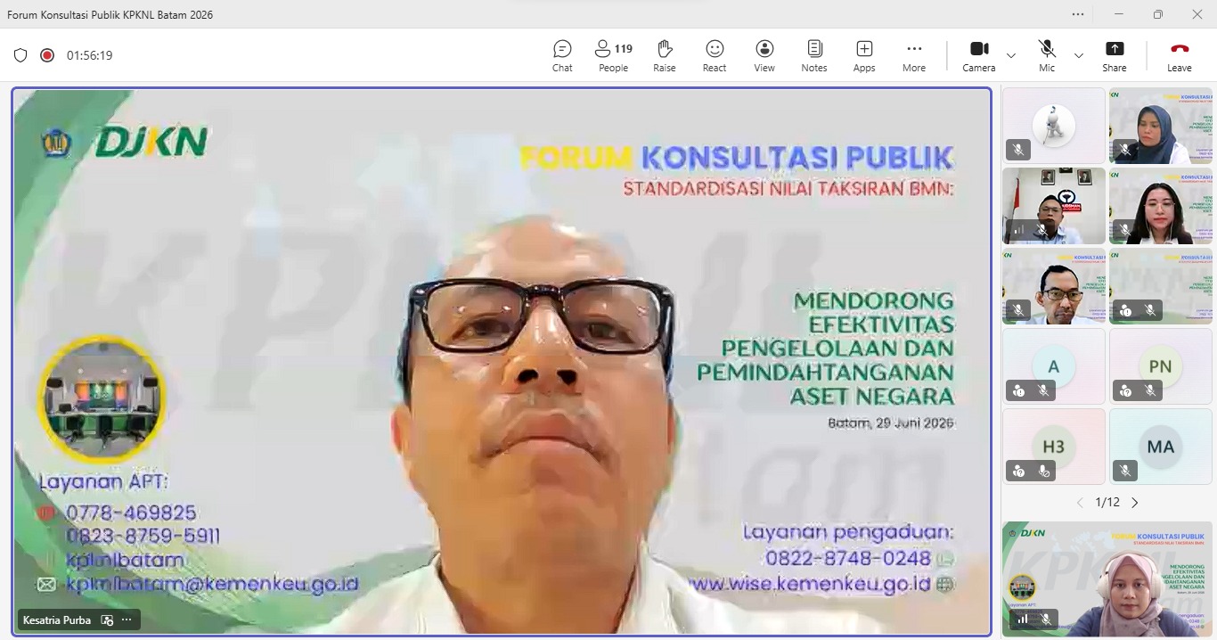Image resolution: width=1217 pixels, height=640 pixels.
Task: Click muted mic icon on PN tile
Action: [1150, 390]
